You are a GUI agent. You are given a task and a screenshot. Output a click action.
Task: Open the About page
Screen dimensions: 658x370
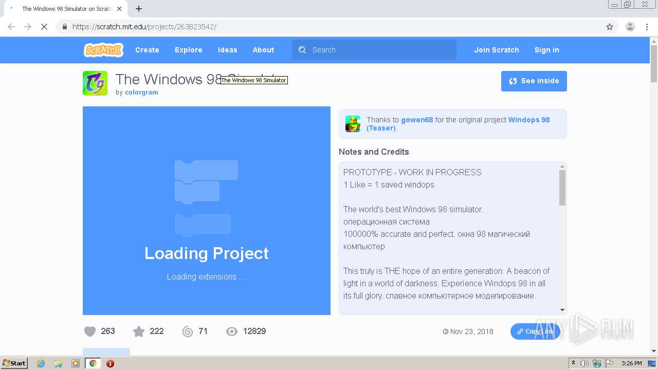pyautogui.click(x=263, y=50)
